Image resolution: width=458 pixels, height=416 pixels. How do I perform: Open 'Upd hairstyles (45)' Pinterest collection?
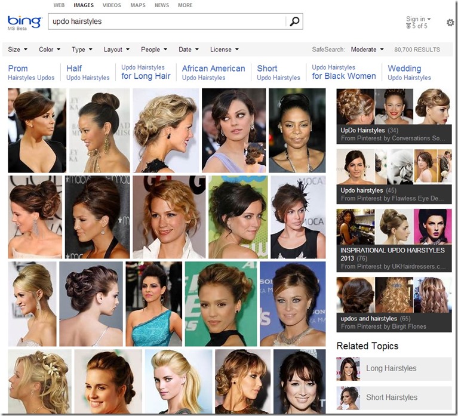click(394, 176)
